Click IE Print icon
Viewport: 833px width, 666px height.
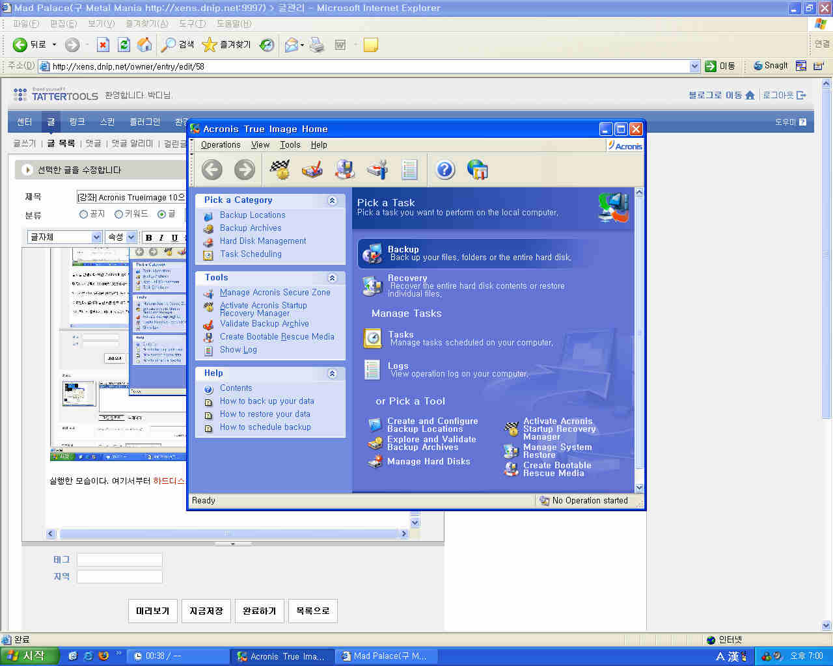coord(317,45)
